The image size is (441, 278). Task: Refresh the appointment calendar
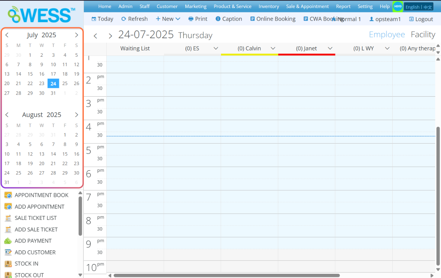[134, 19]
